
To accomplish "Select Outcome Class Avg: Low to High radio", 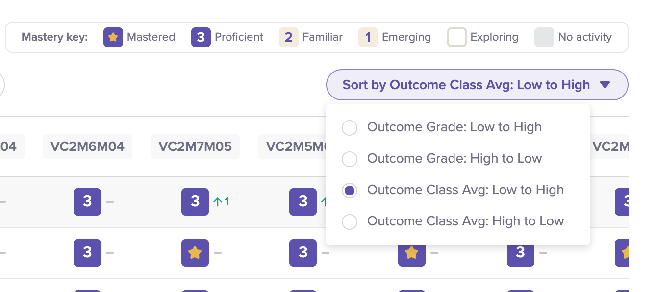I will pos(350,190).
